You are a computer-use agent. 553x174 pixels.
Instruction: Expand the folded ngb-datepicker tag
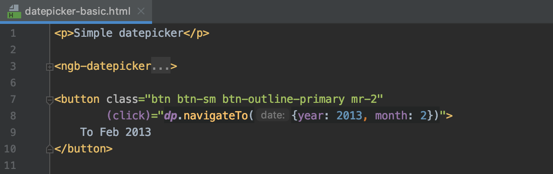pyautogui.click(x=50, y=67)
